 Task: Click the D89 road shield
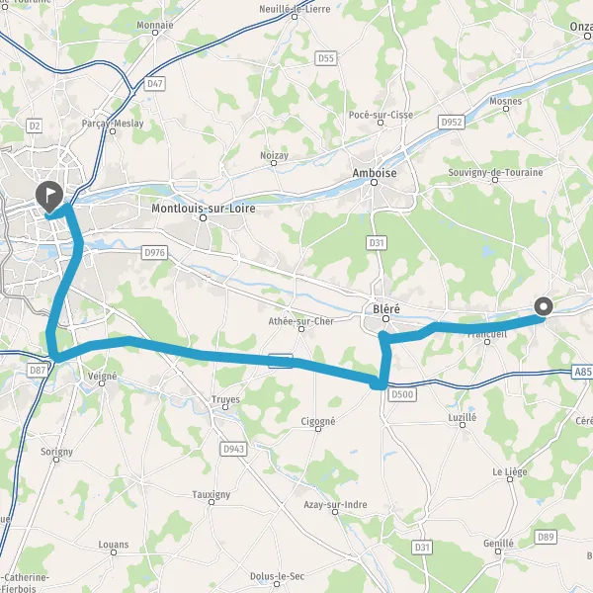(x=546, y=537)
